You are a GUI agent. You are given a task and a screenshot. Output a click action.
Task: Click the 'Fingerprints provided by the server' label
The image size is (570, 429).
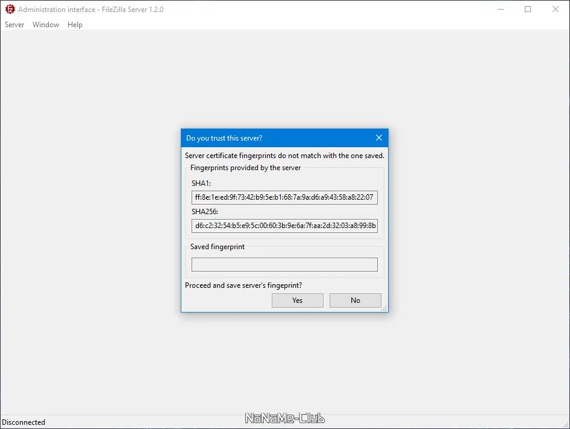[x=245, y=168]
